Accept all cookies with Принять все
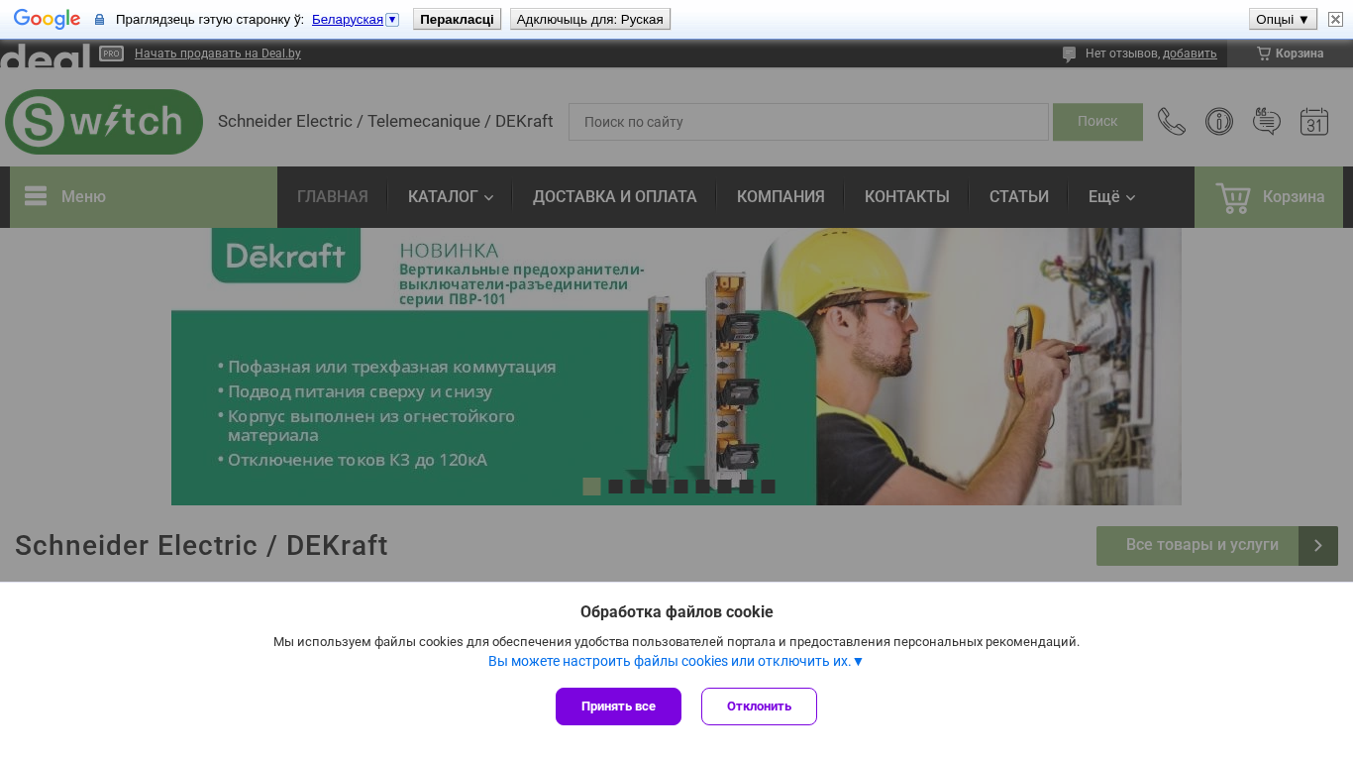This screenshot has height=761, width=1353. click(618, 707)
